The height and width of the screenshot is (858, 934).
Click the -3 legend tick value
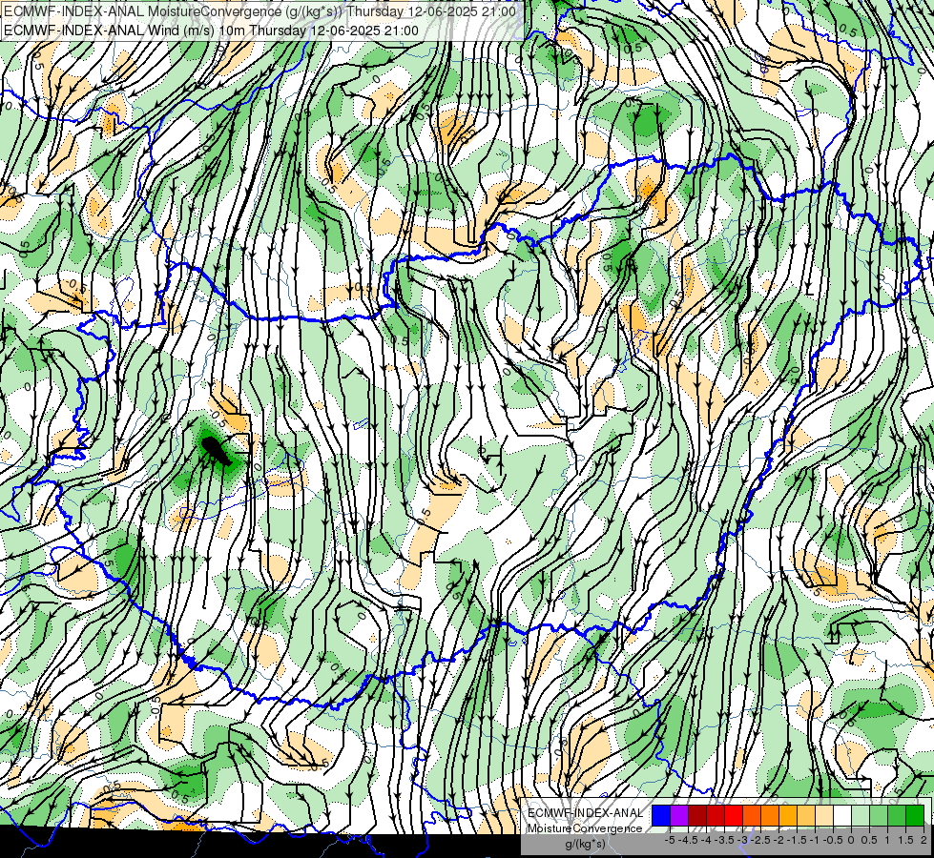click(742, 840)
